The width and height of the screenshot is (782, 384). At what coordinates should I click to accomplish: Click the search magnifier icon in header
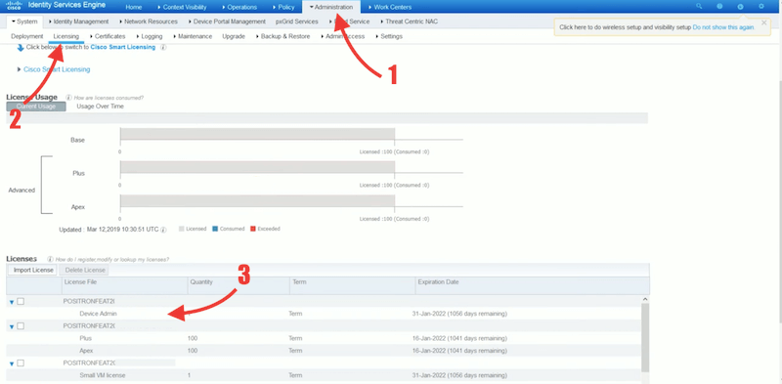pyautogui.click(x=699, y=7)
